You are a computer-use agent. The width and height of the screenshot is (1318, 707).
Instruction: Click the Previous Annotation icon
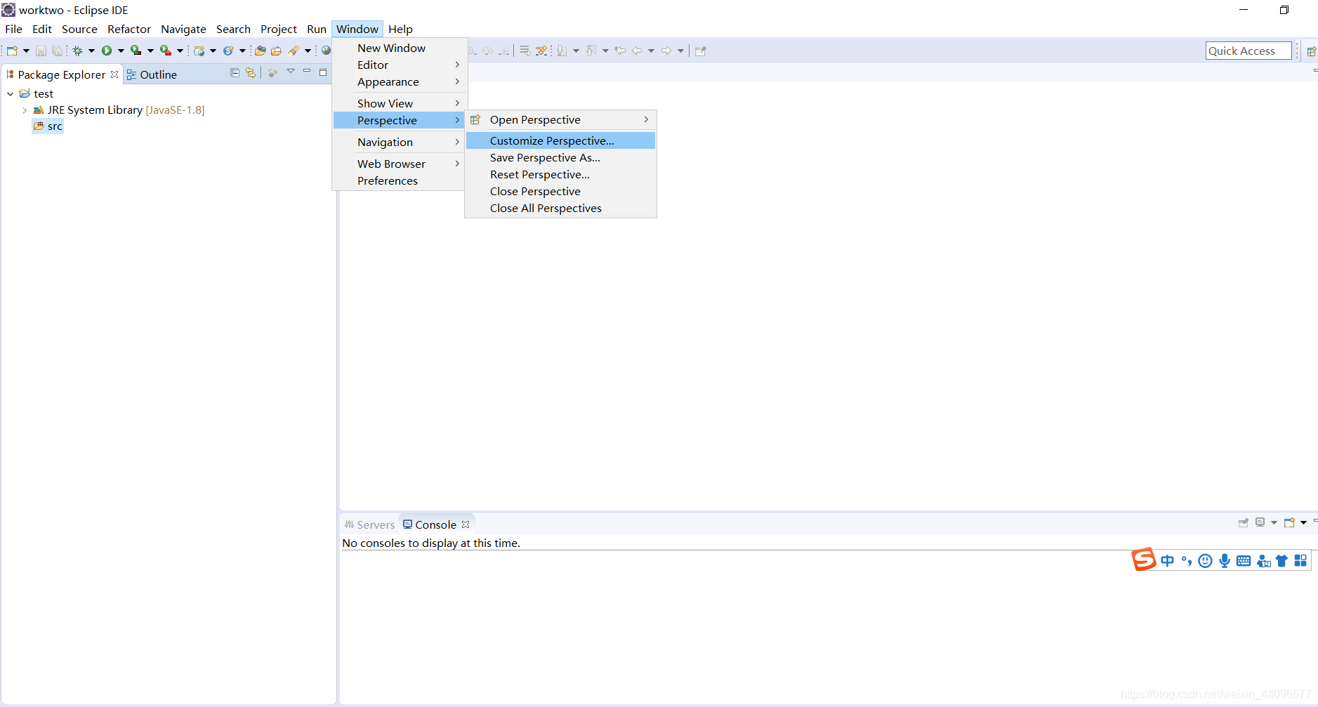[591, 51]
